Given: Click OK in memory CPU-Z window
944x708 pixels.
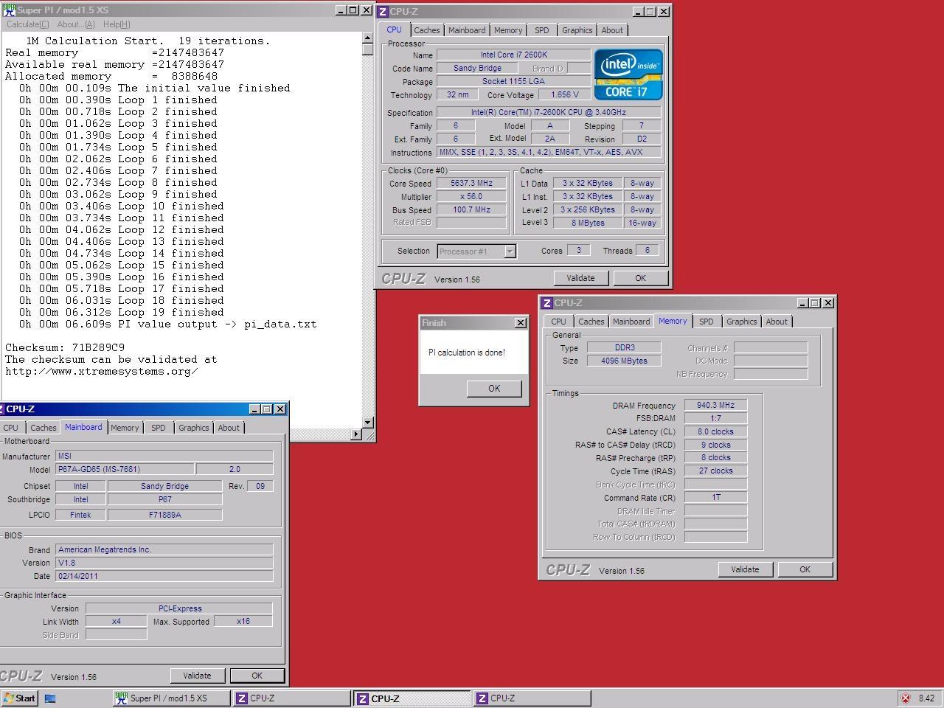Looking at the screenshot, I should (805, 569).
